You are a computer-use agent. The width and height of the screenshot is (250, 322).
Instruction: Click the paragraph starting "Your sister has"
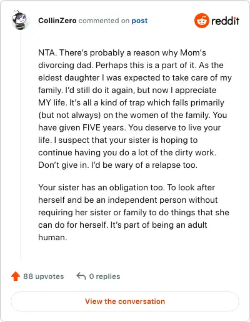(x=134, y=212)
